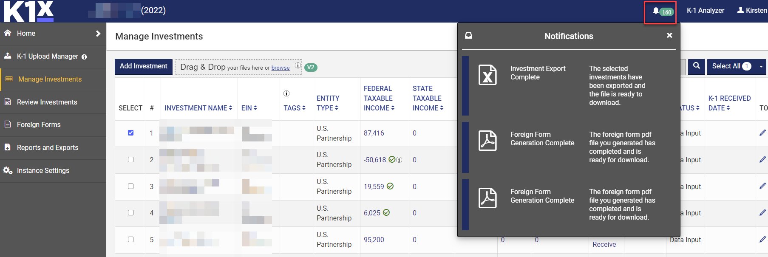Screen dimensions: 768x257
Task: Go to Reports and Exports page
Action: [47, 147]
